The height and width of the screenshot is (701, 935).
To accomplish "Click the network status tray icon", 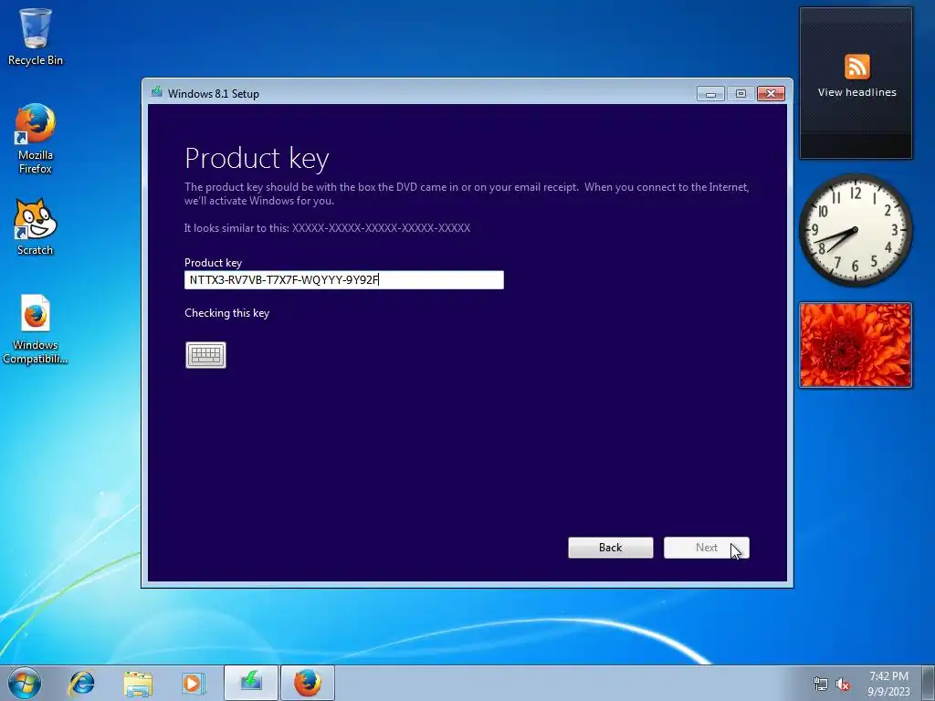I will (x=821, y=685).
